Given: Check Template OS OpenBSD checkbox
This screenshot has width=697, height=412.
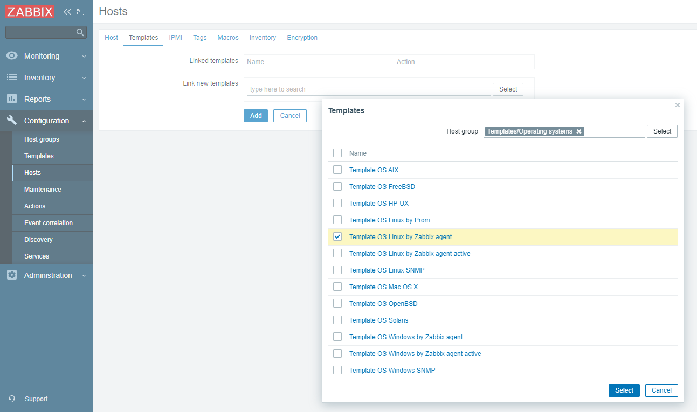Looking at the screenshot, I should [x=337, y=303].
